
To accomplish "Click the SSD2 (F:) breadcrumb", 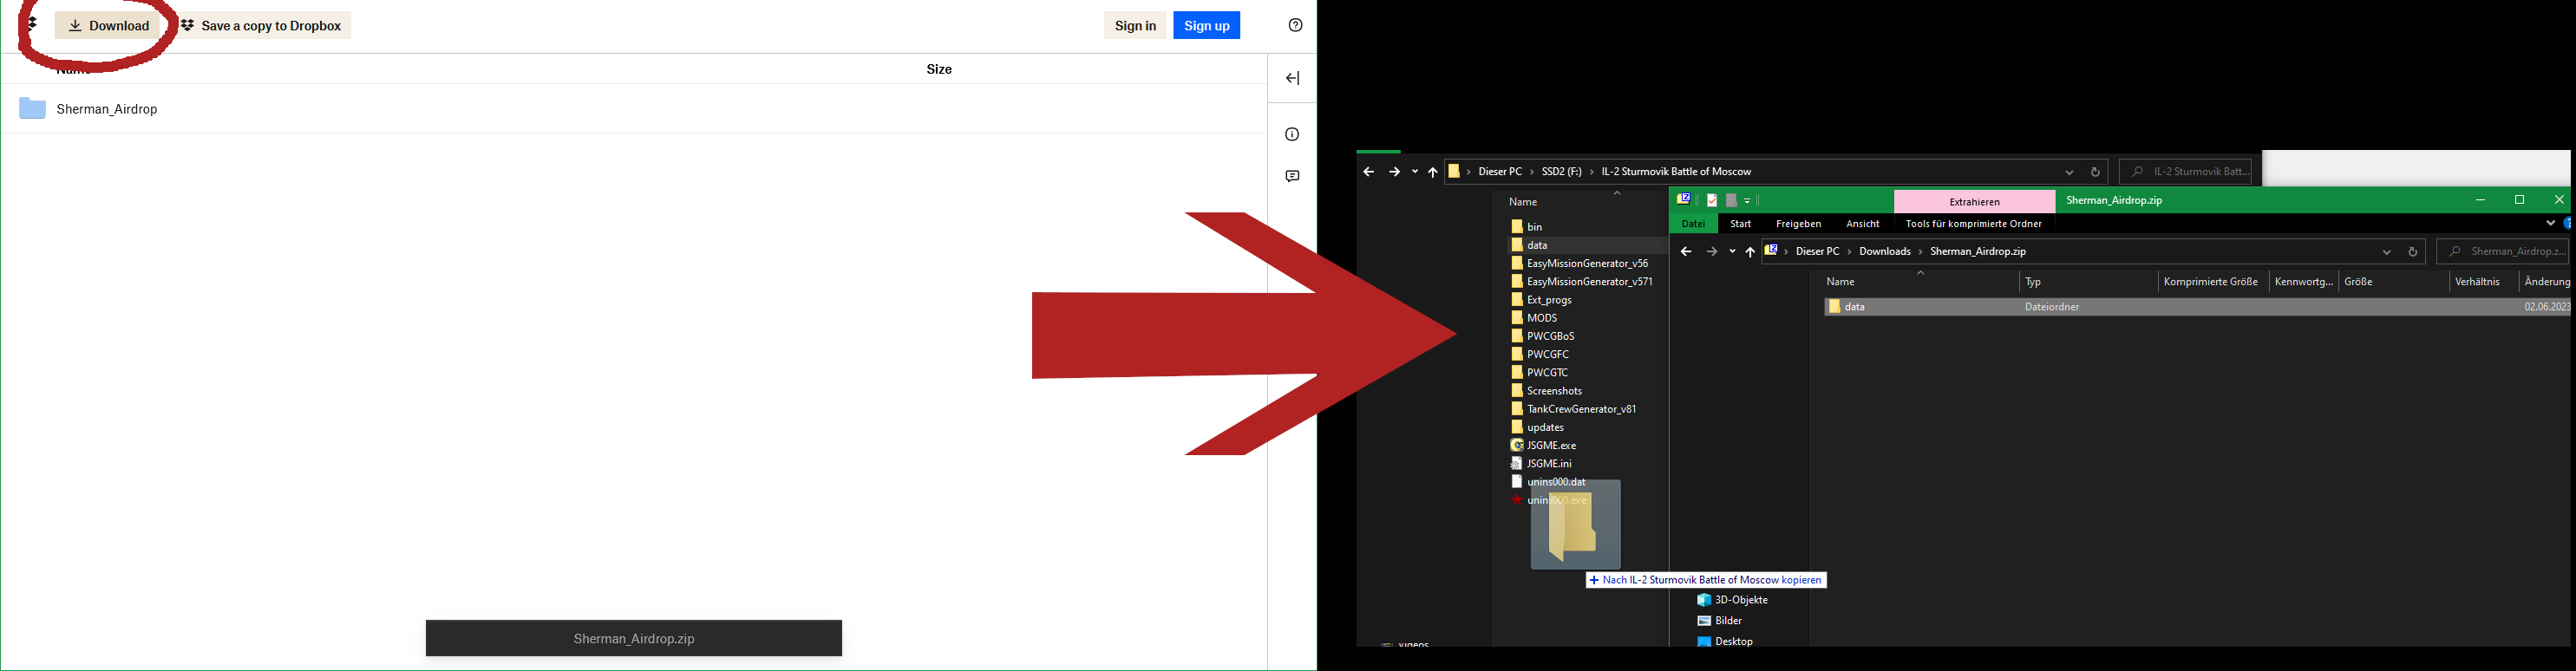I will (1561, 172).
